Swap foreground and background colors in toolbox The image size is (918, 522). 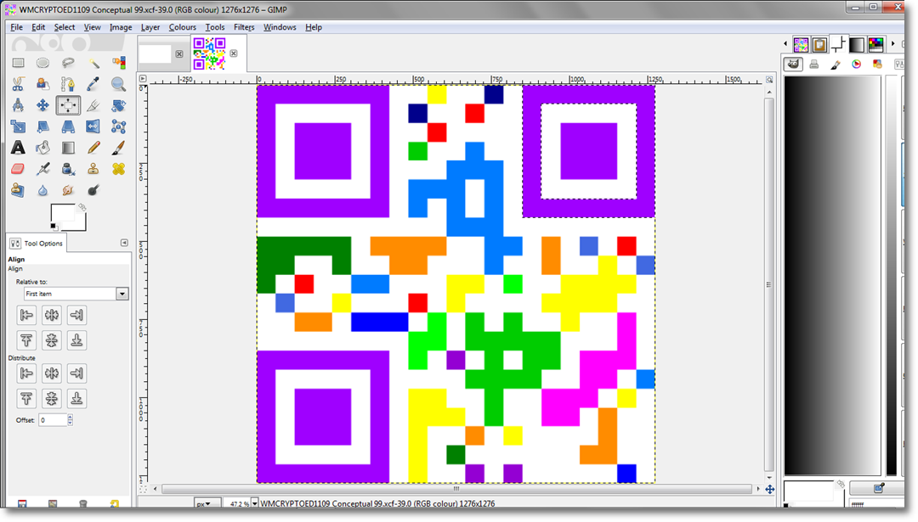pyautogui.click(x=82, y=207)
